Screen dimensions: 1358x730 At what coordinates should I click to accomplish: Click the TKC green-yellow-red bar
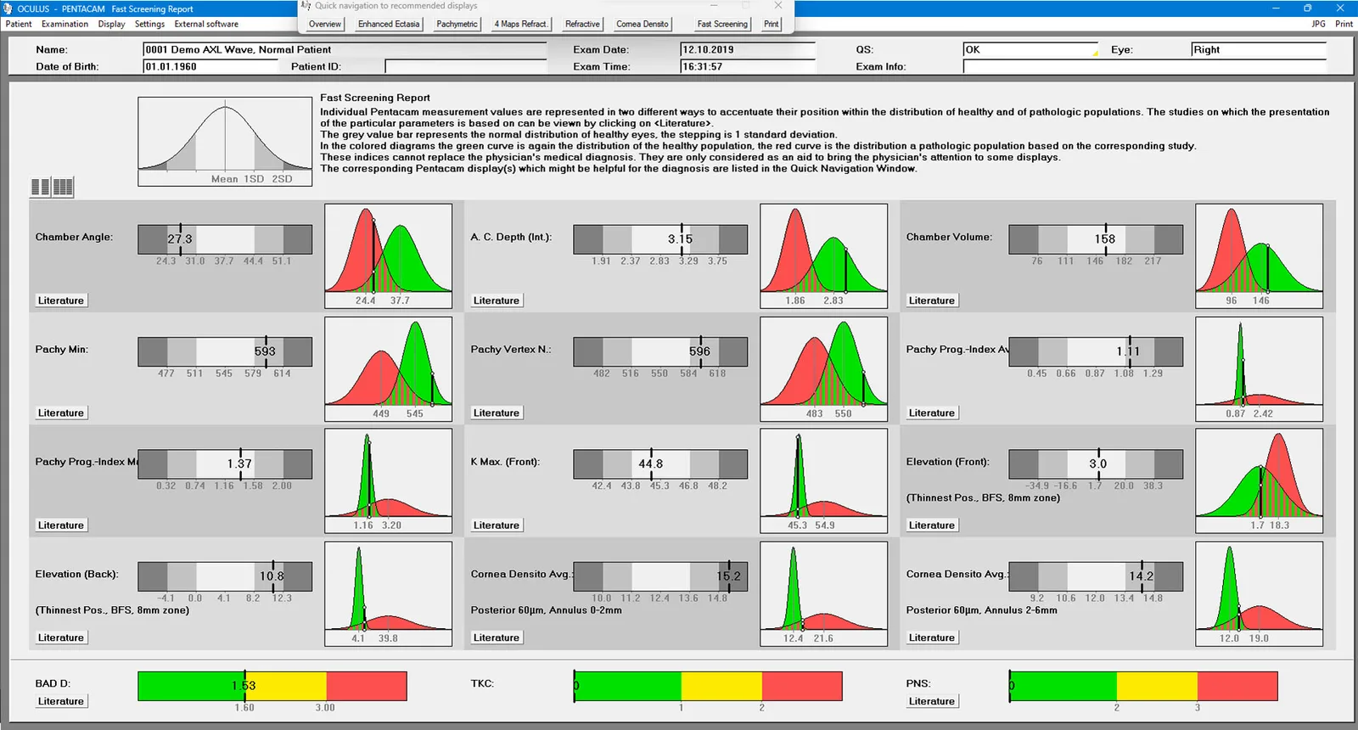[708, 686]
